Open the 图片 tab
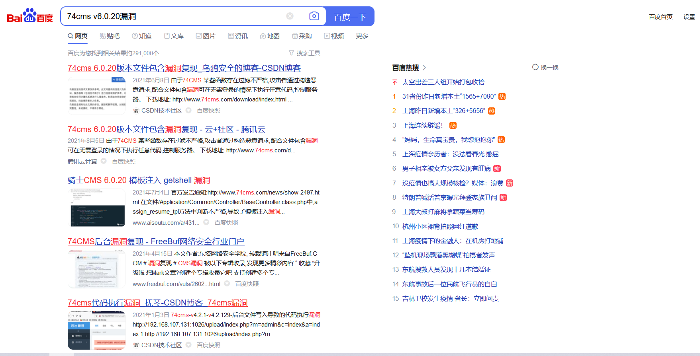Viewport: 700px width, 356px height. pos(206,36)
